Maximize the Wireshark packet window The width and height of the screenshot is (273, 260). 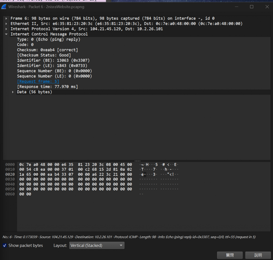click(x=252, y=7)
